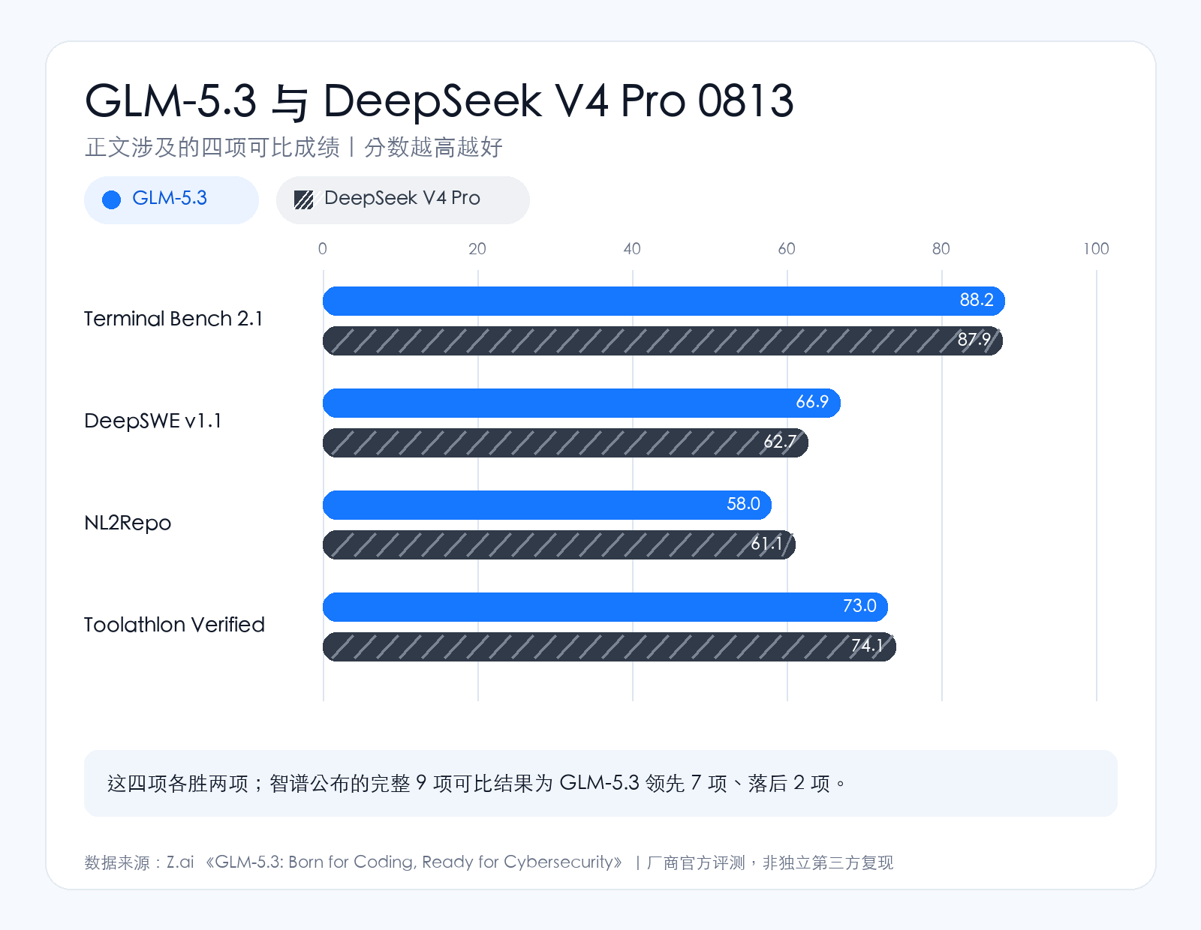Select the Toolathlon Verified DeepSeek bar

(x=610, y=646)
